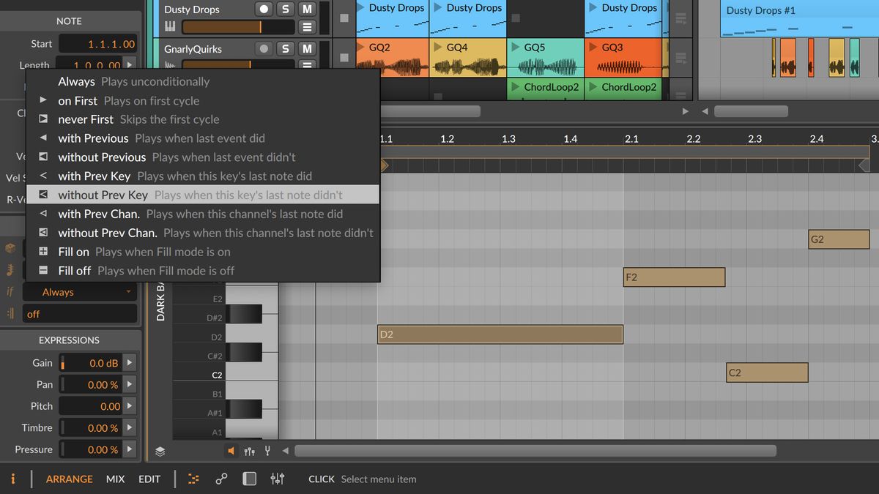Stop clips on Dusty Drops track
Screen dimensions: 879x494
click(344, 18)
